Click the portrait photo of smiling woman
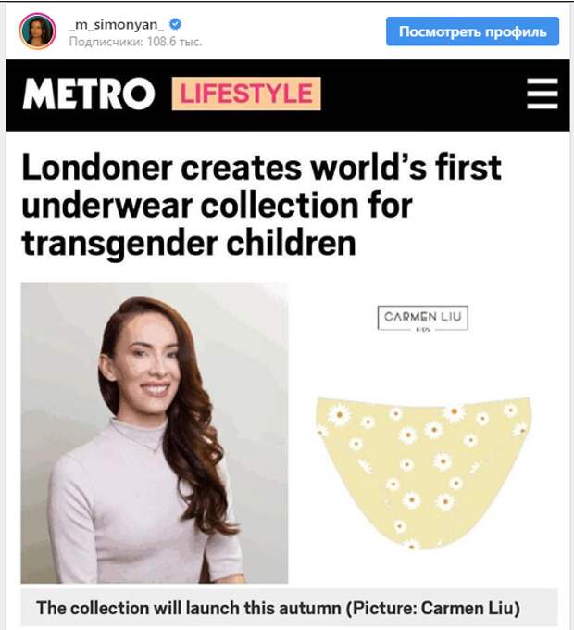The width and height of the screenshot is (574, 630). tap(155, 433)
